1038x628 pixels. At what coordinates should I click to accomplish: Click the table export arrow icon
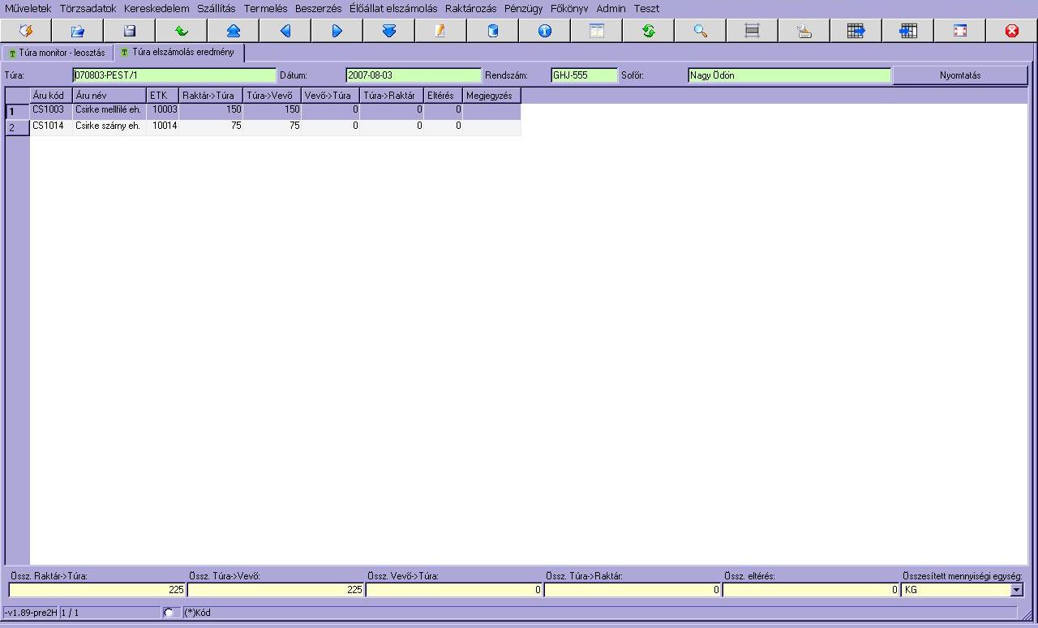[x=856, y=31]
